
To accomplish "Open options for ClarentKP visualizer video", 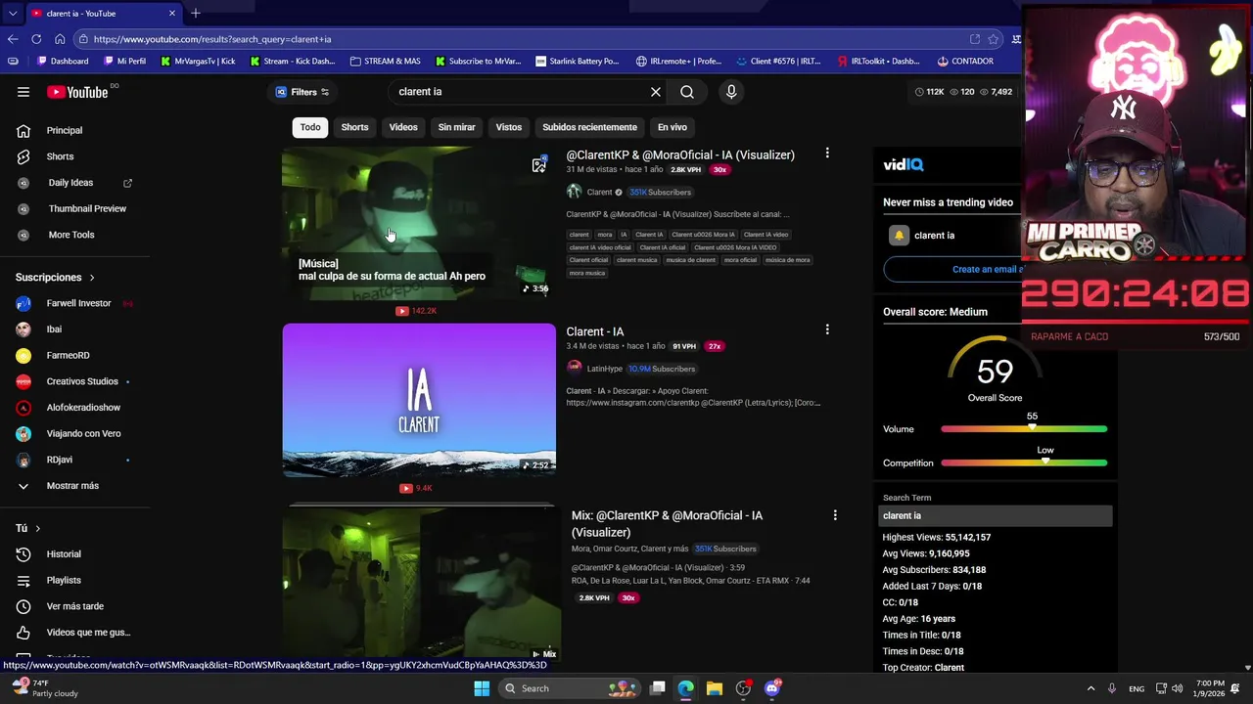I will point(827,154).
